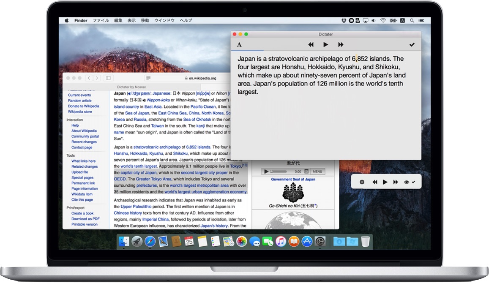Viewport: 489px width, 286px height.
Task: Open the Wi-Fi menu bar icon
Action: coord(383,20)
